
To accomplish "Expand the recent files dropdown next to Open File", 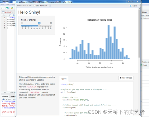I will [14, 8].
